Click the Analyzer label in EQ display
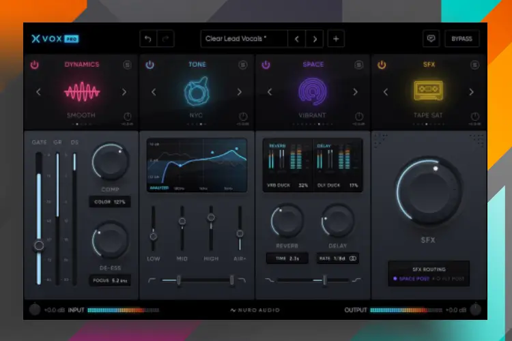The image size is (512, 341). coord(159,188)
